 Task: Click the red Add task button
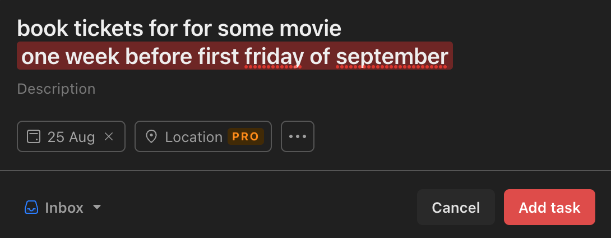(549, 208)
